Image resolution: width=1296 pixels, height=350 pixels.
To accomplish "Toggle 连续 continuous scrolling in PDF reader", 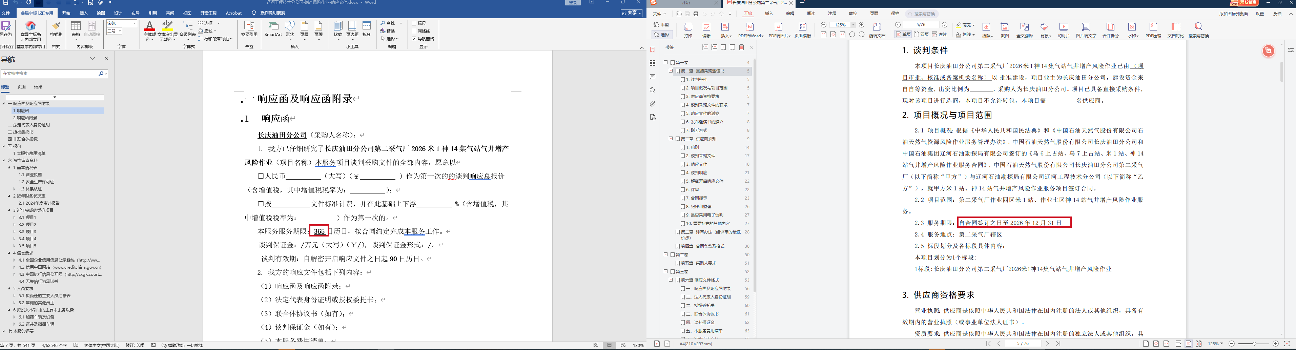I will pyautogui.click(x=939, y=35).
